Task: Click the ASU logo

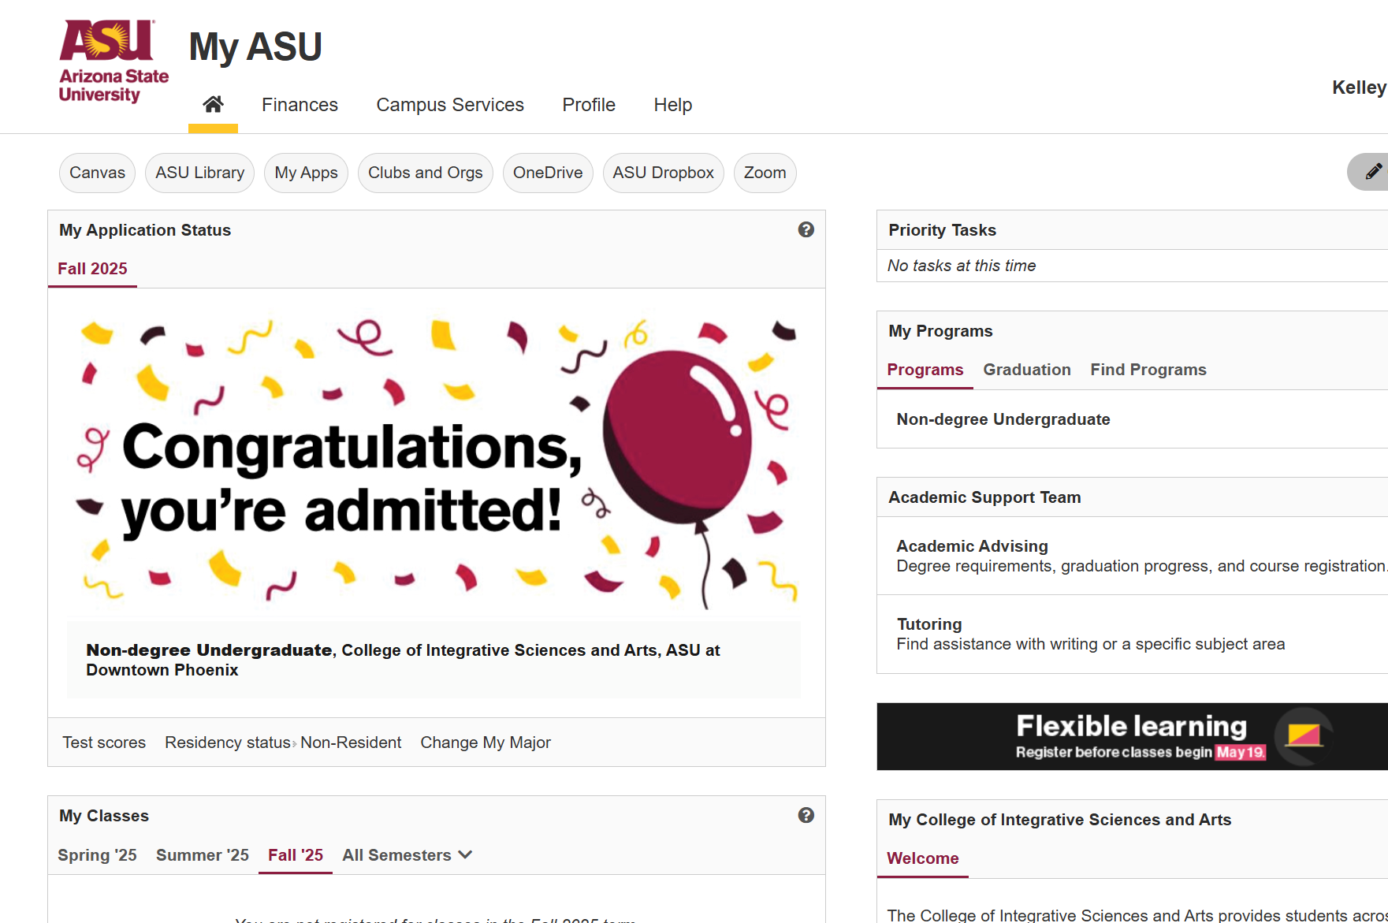Action: 113,61
